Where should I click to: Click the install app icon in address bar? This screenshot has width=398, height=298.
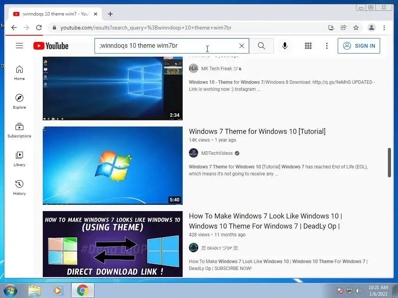[331, 28]
